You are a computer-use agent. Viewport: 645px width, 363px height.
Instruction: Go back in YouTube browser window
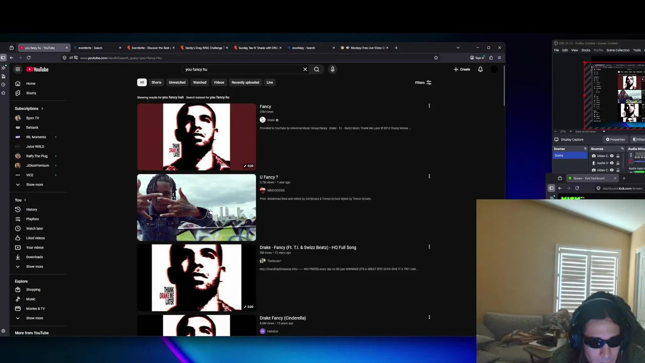pyautogui.click(x=12, y=58)
